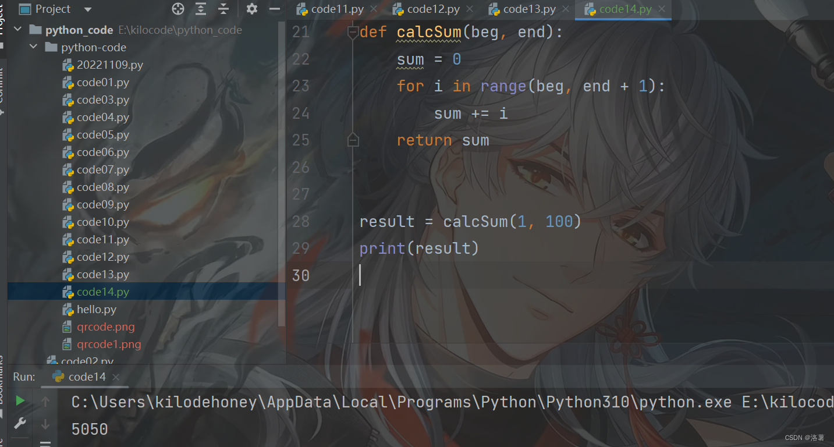The width and height of the screenshot is (834, 447).
Task: Click the Collapse All icon in Project toolbar
Action: click(223, 9)
